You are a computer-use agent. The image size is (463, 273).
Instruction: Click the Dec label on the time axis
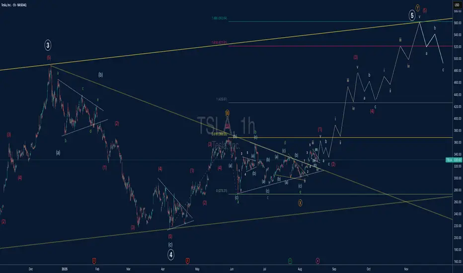(x=30, y=269)
